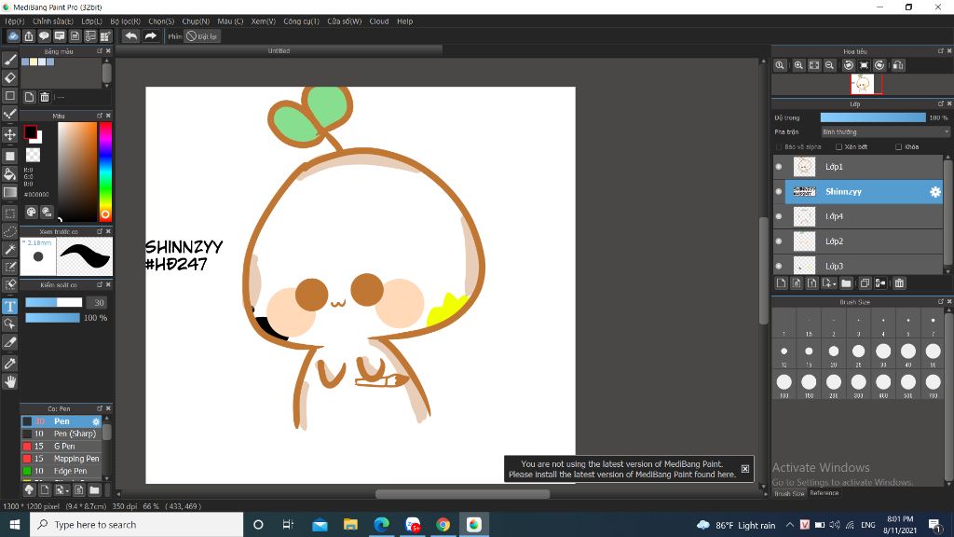Adjust the Độ trong opacity slider
The width and height of the screenshot is (954, 537).
[x=873, y=117]
